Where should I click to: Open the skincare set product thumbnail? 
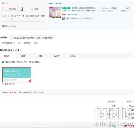coord(55,13)
